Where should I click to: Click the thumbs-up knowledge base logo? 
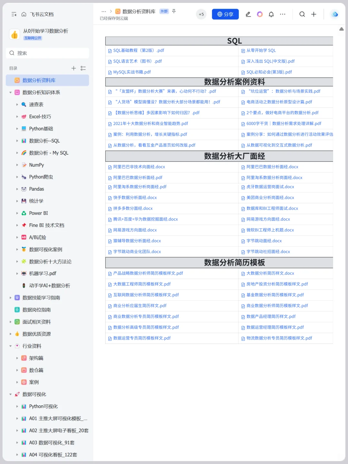click(15, 34)
